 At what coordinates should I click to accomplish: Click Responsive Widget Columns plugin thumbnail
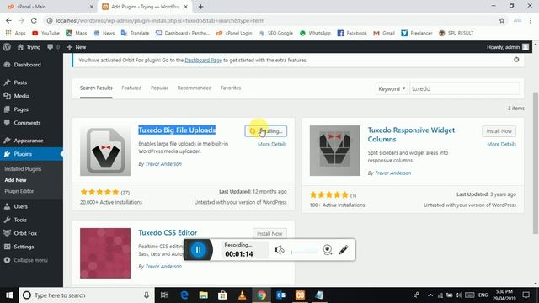335,151
